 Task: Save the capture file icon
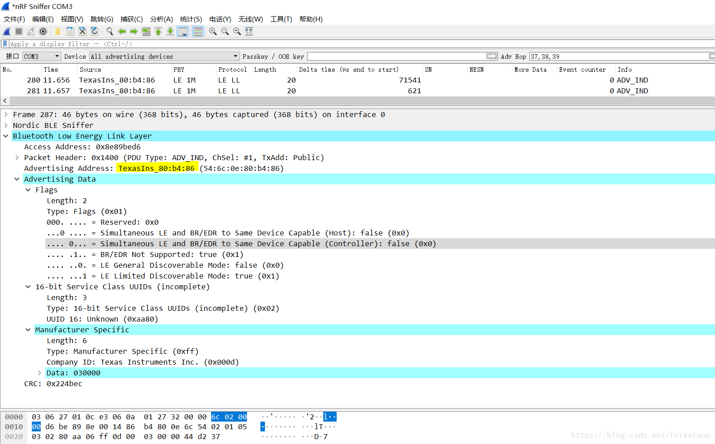coord(70,31)
